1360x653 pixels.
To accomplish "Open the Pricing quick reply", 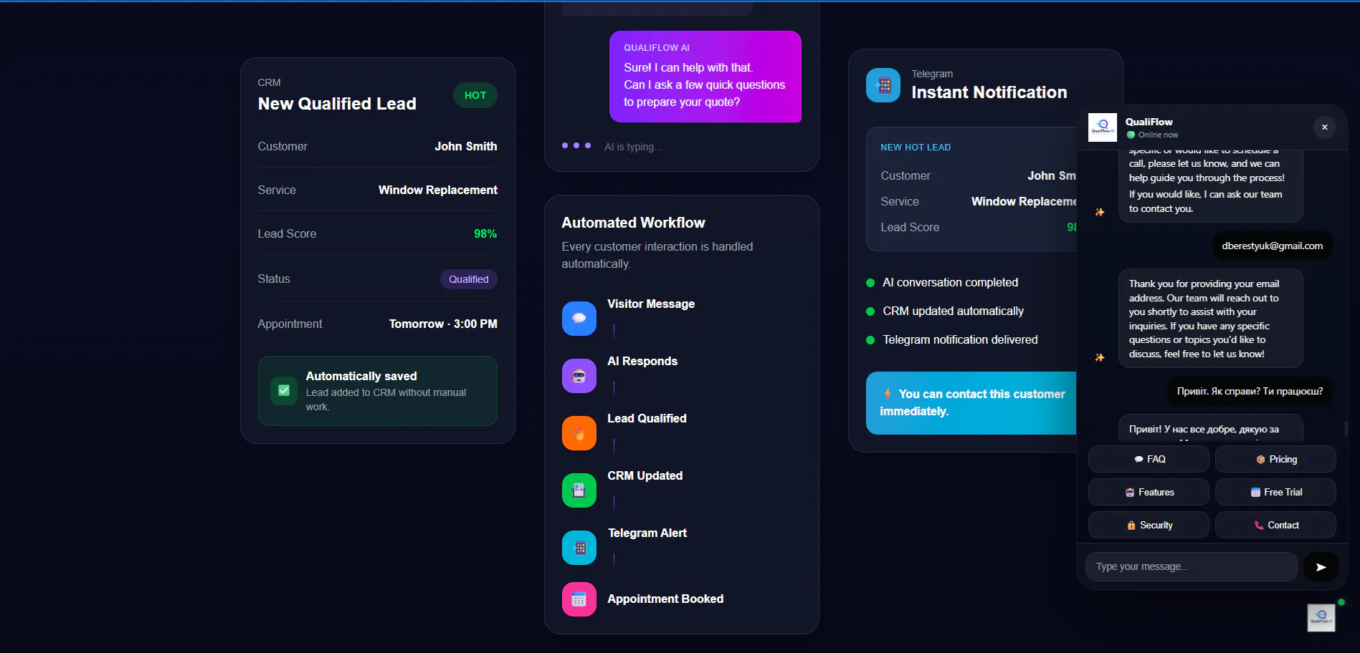I will tap(1275, 459).
